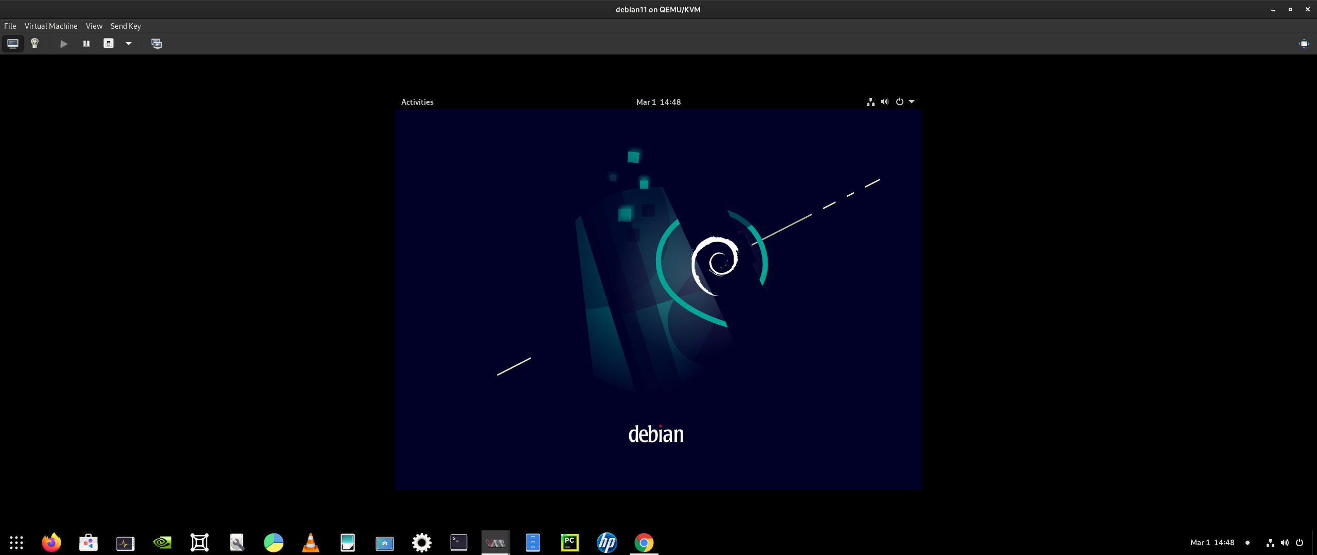1317x555 pixels.
Task: Click guest network status icon
Action: click(870, 102)
